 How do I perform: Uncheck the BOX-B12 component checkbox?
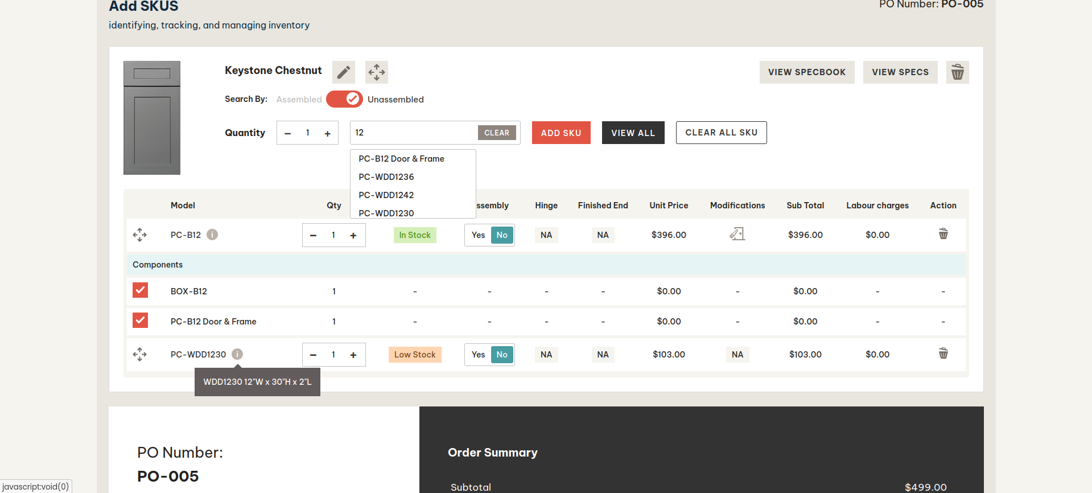pos(140,290)
